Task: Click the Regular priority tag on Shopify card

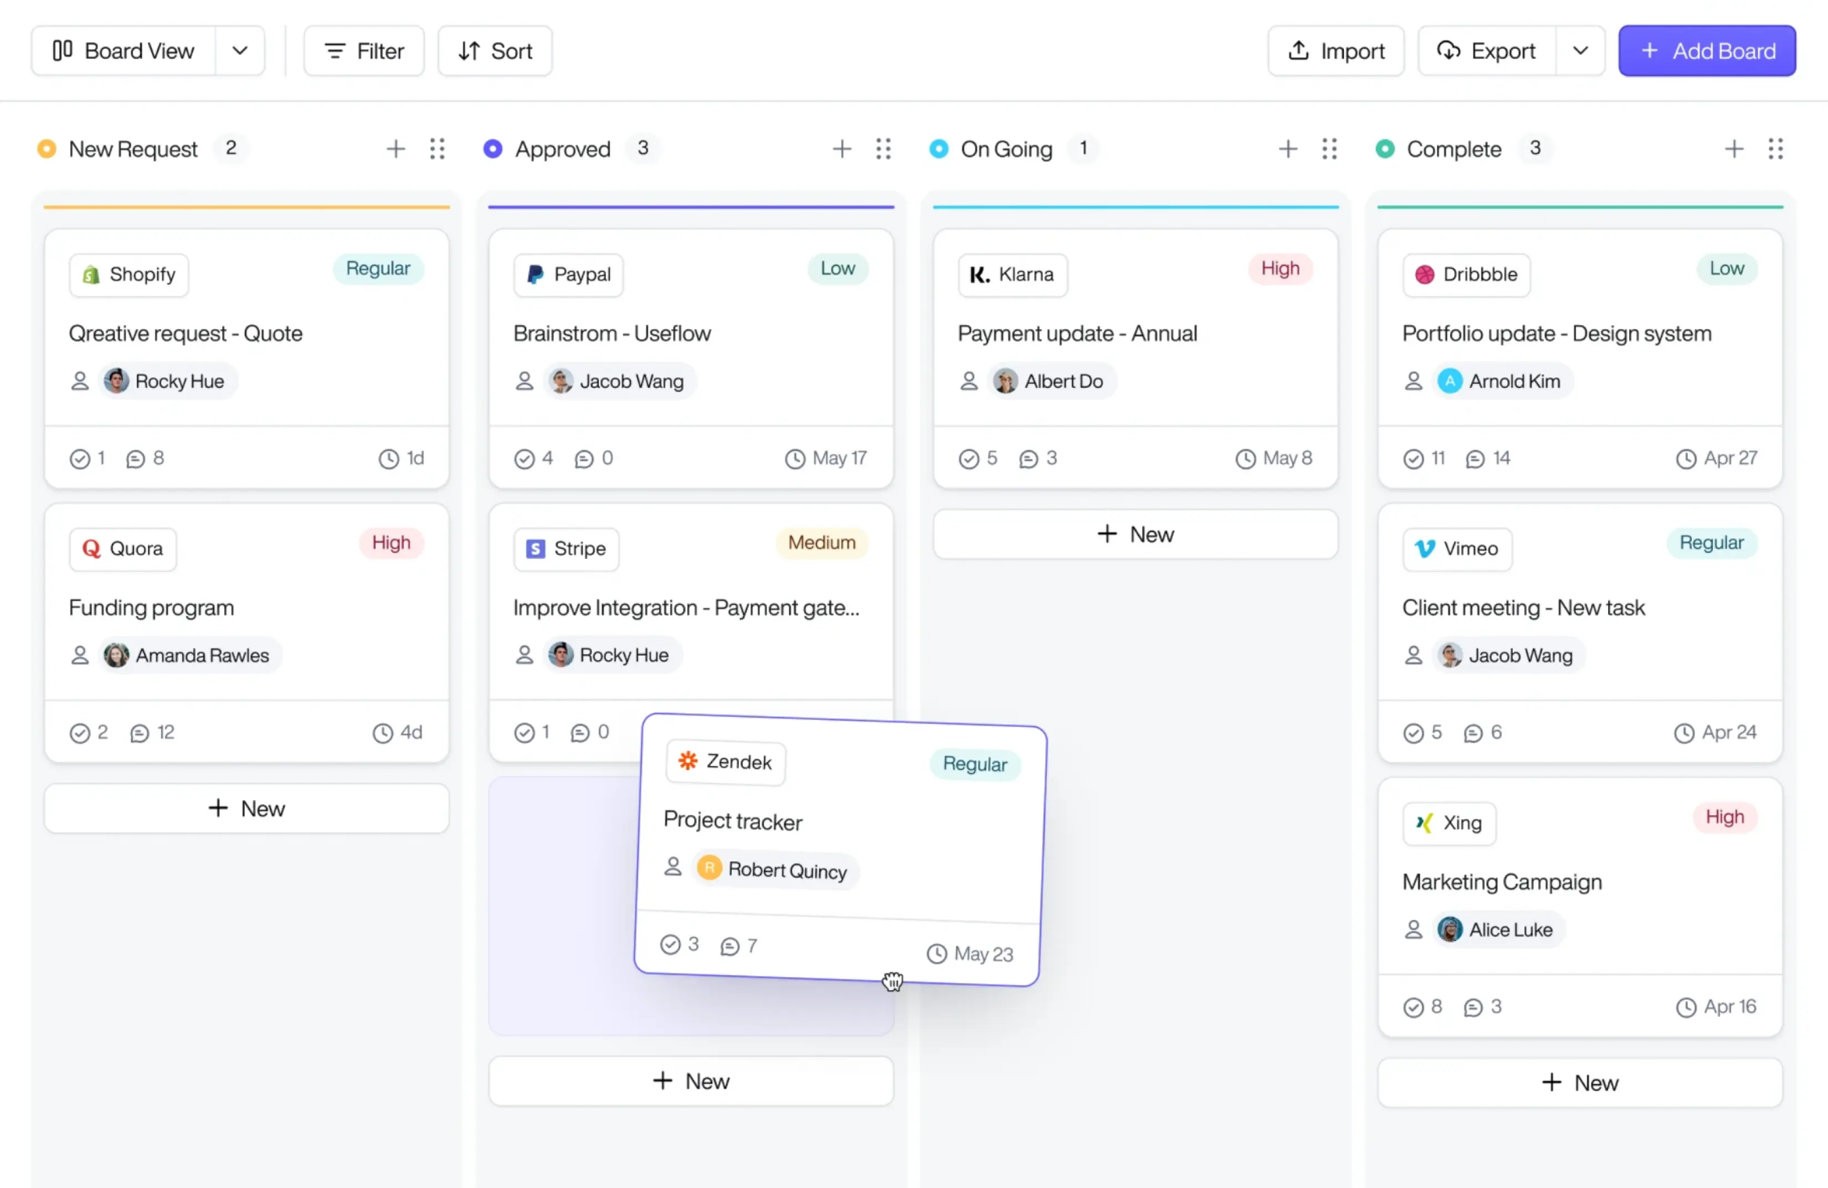Action: click(x=378, y=268)
